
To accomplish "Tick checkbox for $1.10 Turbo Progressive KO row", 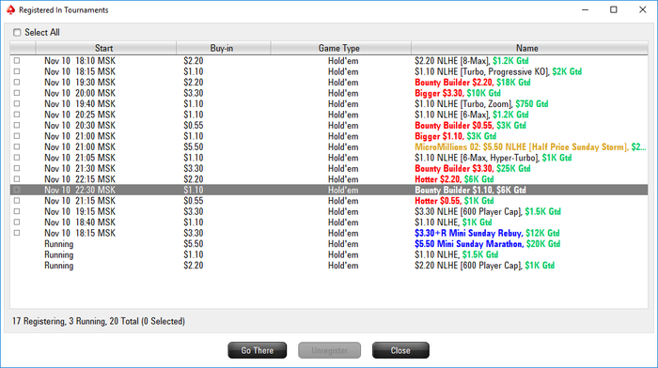I will click(17, 71).
